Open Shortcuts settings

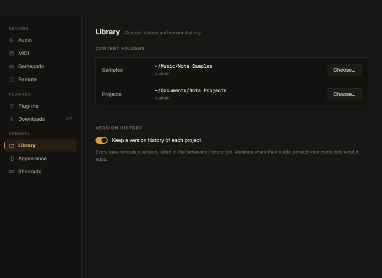[x=40, y=172]
